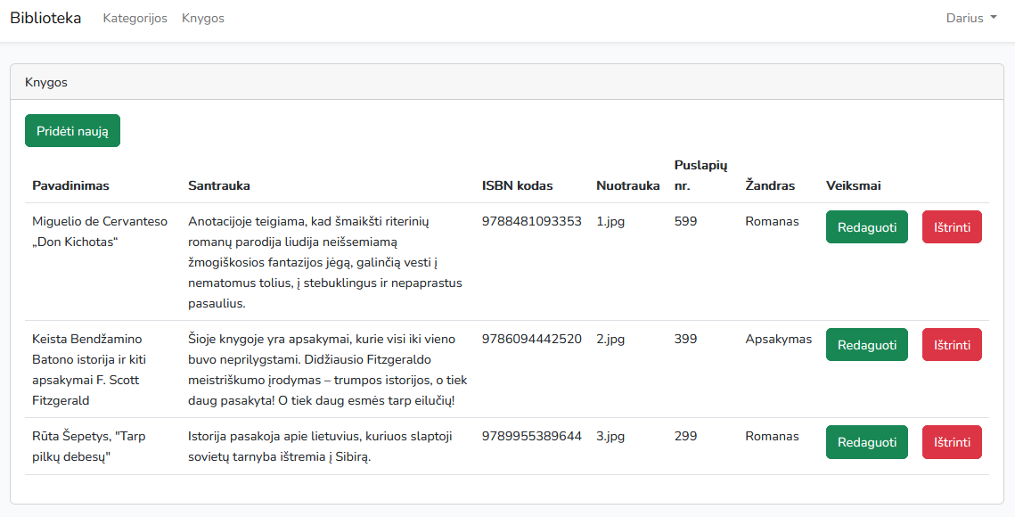The width and height of the screenshot is (1015, 517).
Task: Select the 2.jpg photo entry
Action: [x=610, y=339]
